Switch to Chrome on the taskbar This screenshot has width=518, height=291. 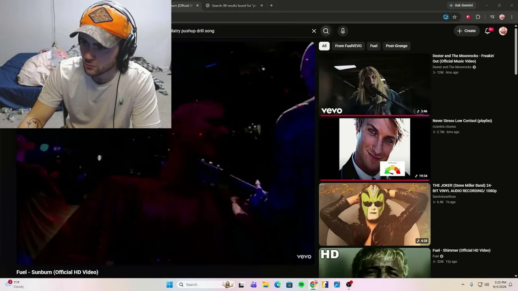click(x=313, y=285)
